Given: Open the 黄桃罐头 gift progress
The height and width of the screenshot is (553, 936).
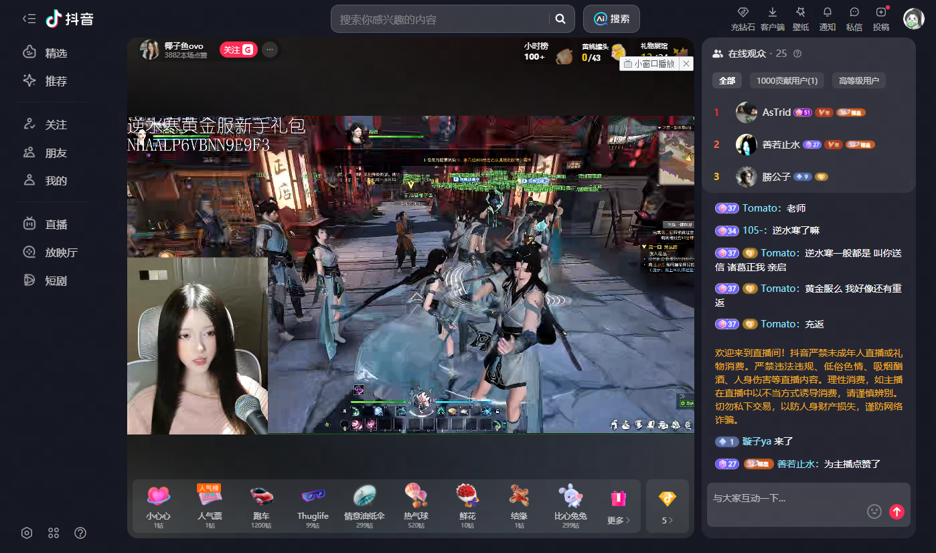Looking at the screenshot, I should (x=603, y=52).
